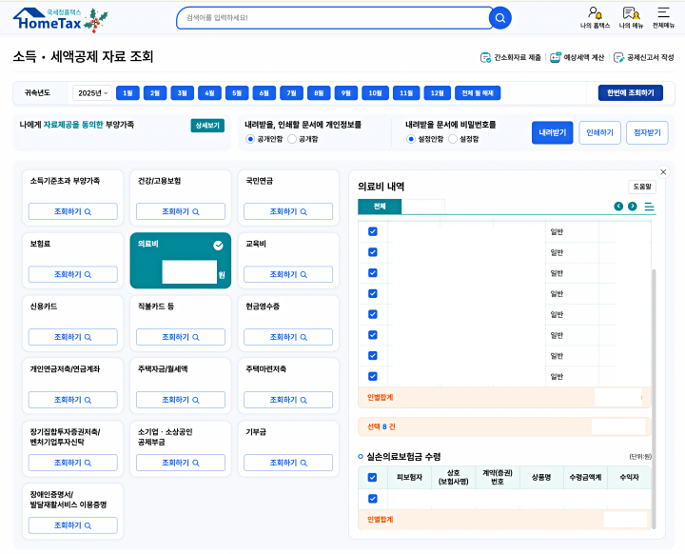Screen dimensions: 685x554
Task: Click 조회하기 for 기부금
Action: click(288, 463)
